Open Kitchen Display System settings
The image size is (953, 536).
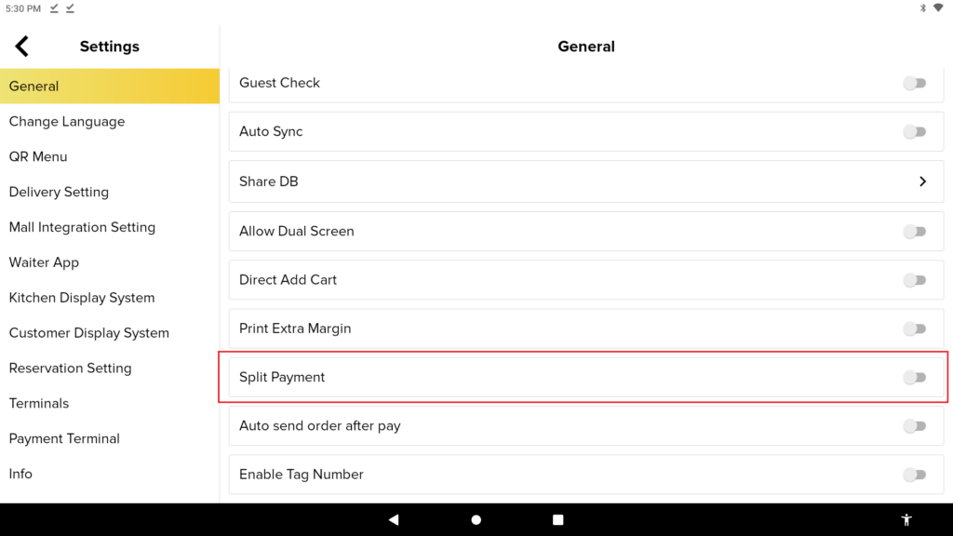point(82,298)
